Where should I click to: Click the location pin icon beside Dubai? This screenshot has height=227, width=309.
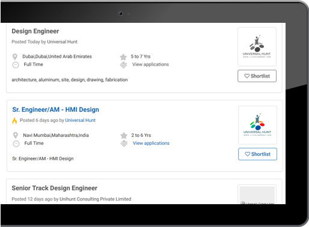15,56
